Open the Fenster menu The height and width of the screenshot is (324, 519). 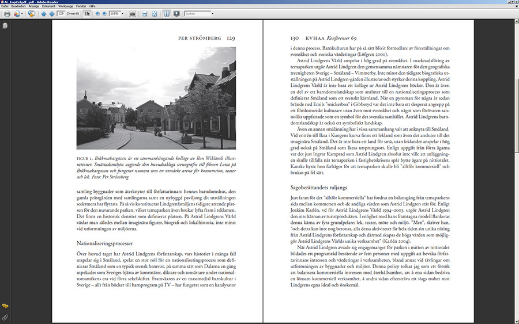click(x=81, y=6)
